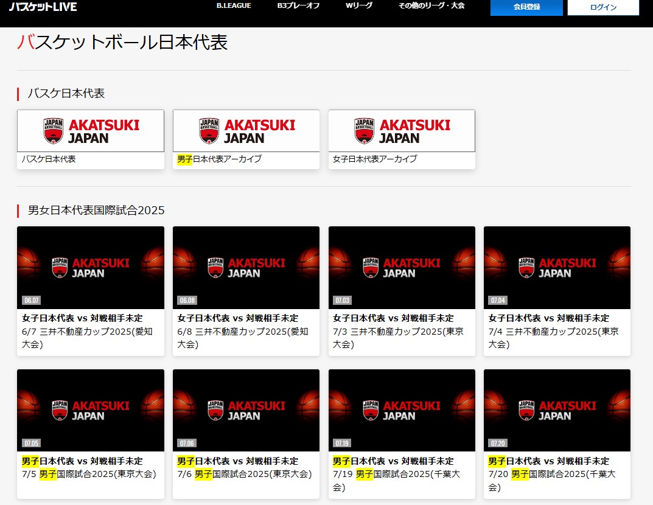Open the 07.06 match thumbnail
This screenshot has width=653, height=505.
[246, 411]
